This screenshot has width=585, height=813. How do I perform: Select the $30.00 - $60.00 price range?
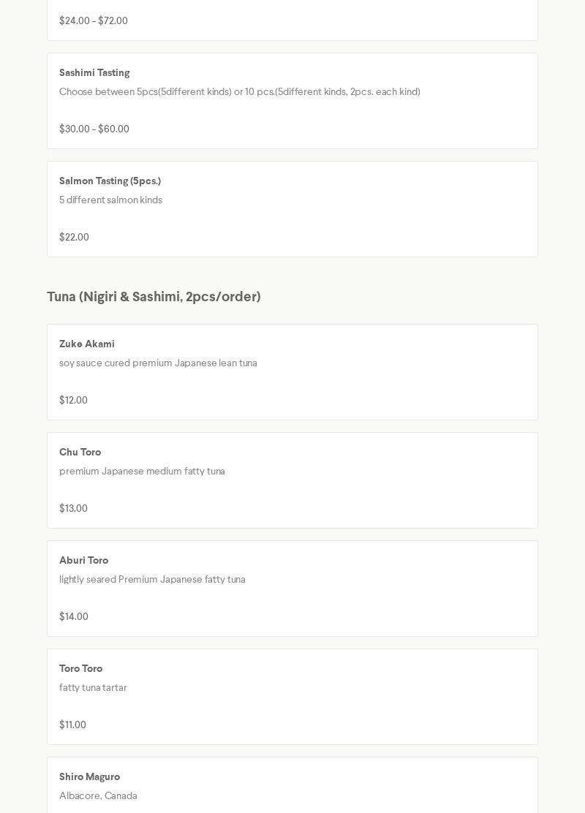coord(94,129)
